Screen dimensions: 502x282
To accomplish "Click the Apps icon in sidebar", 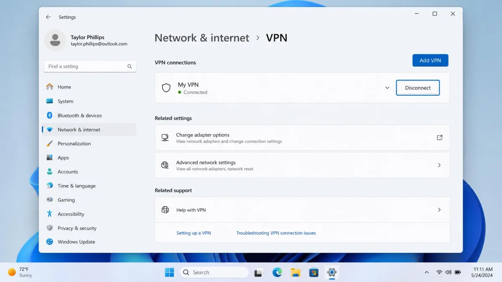I will point(50,158).
